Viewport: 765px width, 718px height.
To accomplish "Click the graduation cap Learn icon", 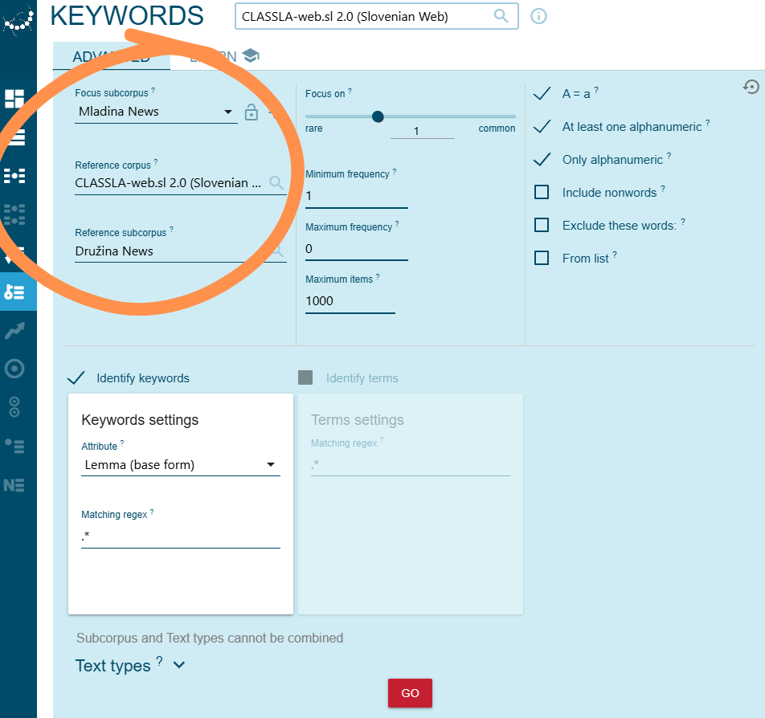I will coord(251,55).
